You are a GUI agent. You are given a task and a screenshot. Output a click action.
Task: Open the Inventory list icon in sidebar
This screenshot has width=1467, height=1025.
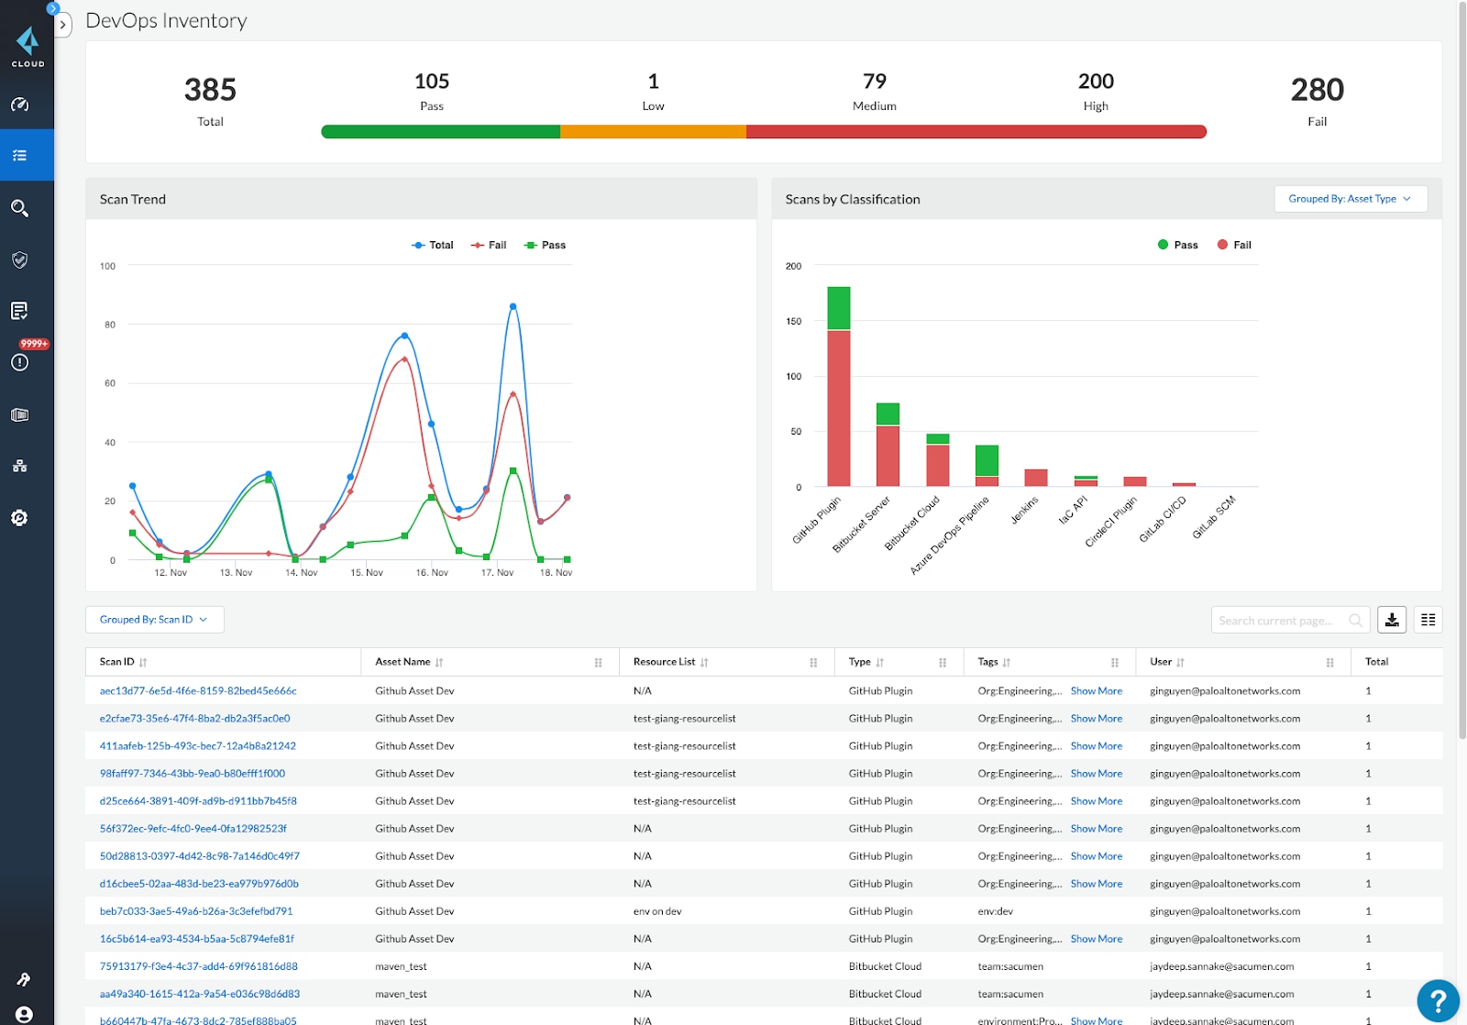coord(19,155)
